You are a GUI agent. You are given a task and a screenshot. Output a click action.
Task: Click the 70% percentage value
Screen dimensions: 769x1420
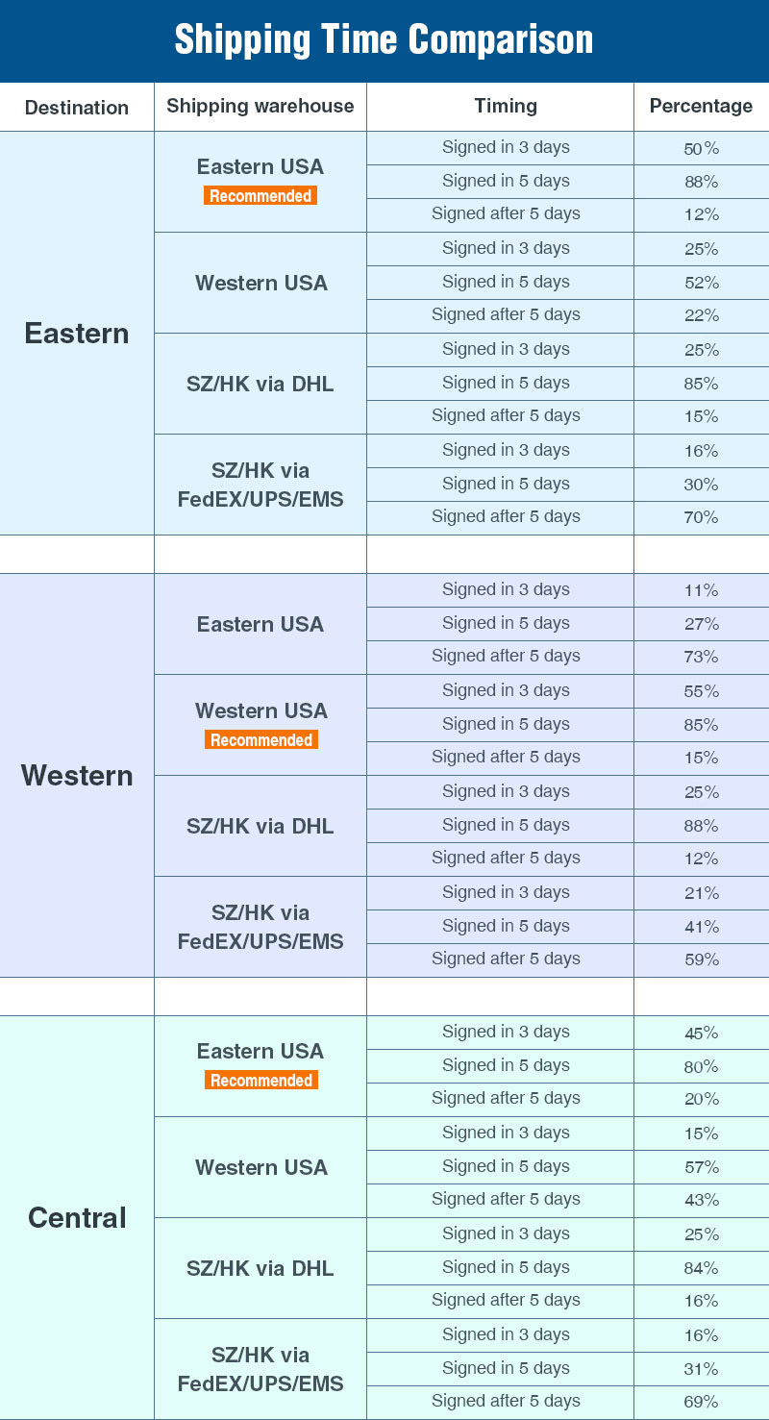(x=702, y=517)
